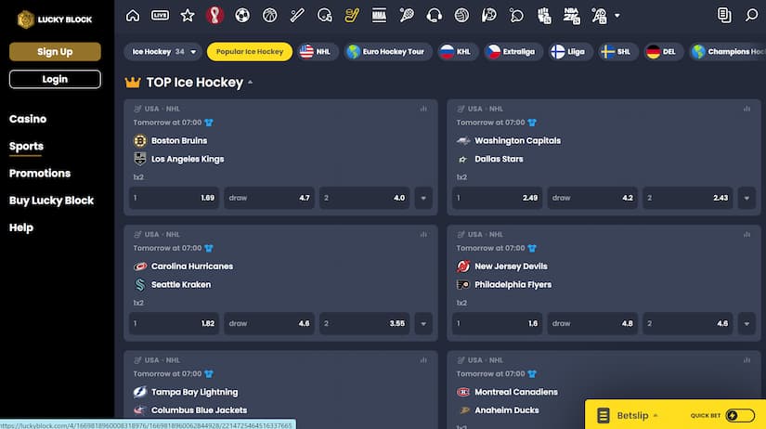Select the Liiga league tab
Image resolution: width=766 pixels, height=429 pixels.
(569, 51)
